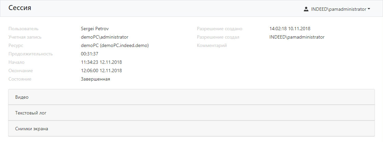
Task: Expand the Снимки экрана section
Action: click(191, 129)
